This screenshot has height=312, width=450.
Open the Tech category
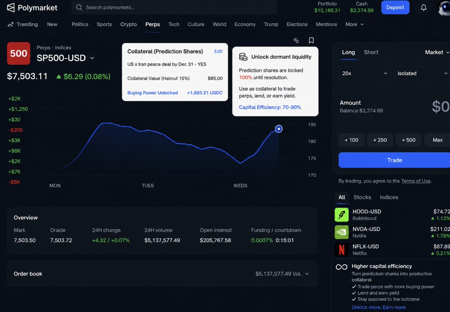[174, 24]
